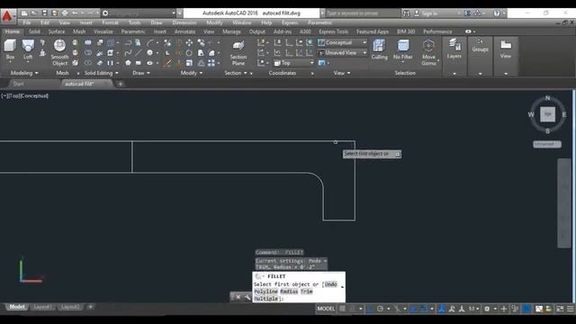Viewport: 576px width, 324px height.
Task: Toggle polar tracking in status bar
Action: (380, 309)
